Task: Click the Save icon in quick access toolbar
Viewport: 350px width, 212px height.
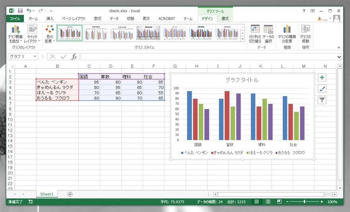Action: pyautogui.click(x=20, y=11)
